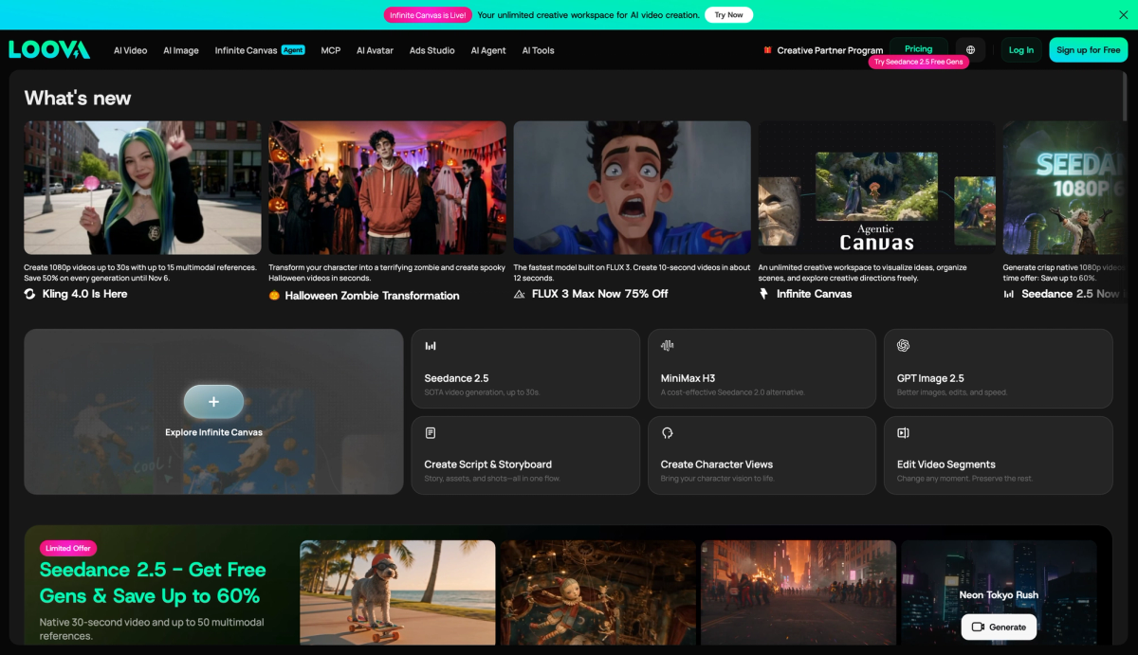Open the AI Agent menu
This screenshot has width=1138, height=655.
coord(488,50)
